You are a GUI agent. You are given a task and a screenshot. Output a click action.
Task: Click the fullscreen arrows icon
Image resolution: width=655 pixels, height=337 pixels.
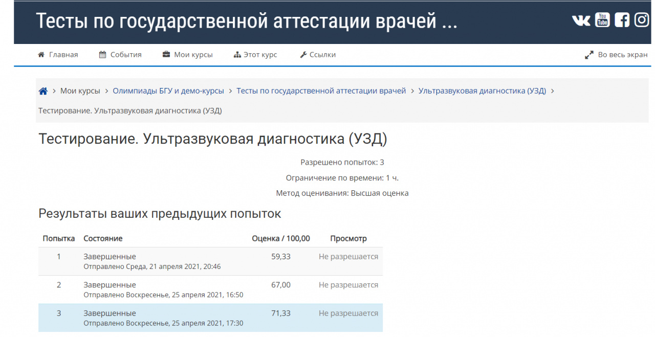tap(589, 55)
